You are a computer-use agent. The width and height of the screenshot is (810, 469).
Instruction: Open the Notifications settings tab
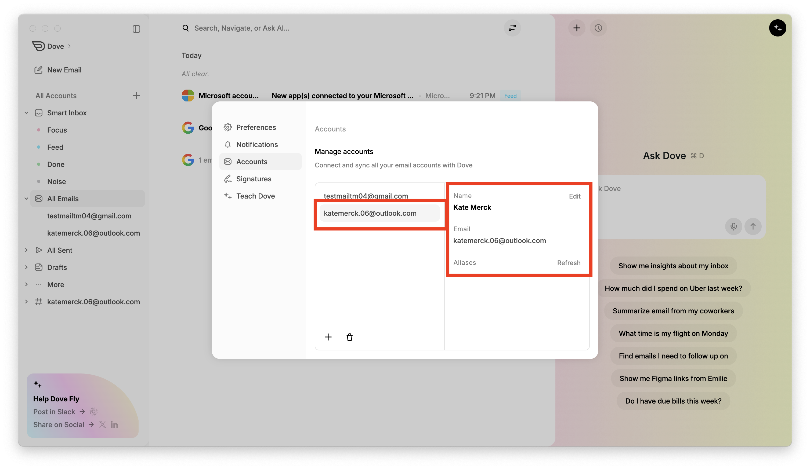pos(256,144)
